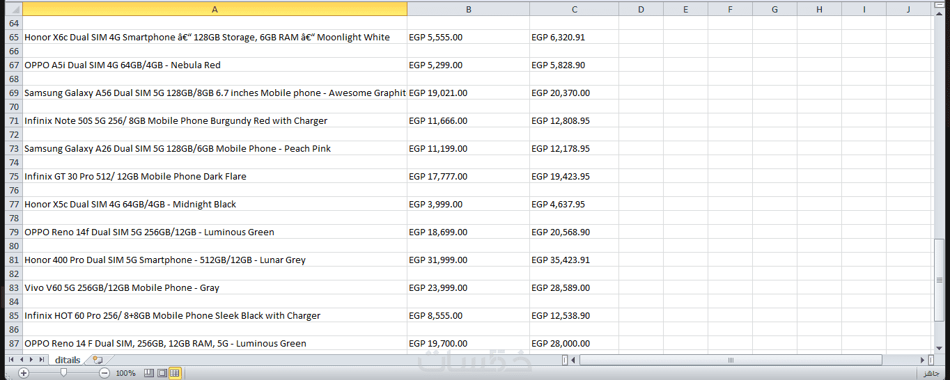Select the EGP 28,589.00 cell

pyautogui.click(x=574, y=287)
